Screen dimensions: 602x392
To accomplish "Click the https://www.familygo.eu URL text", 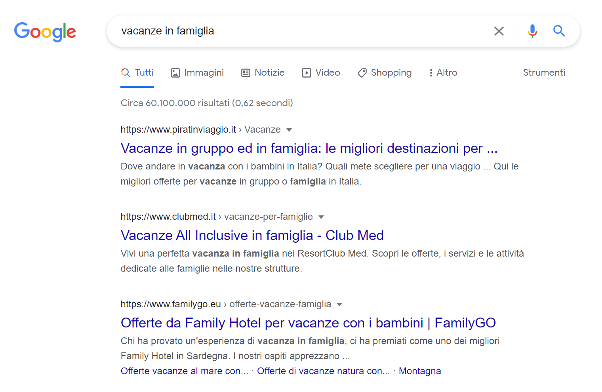I will (x=171, y=304).
